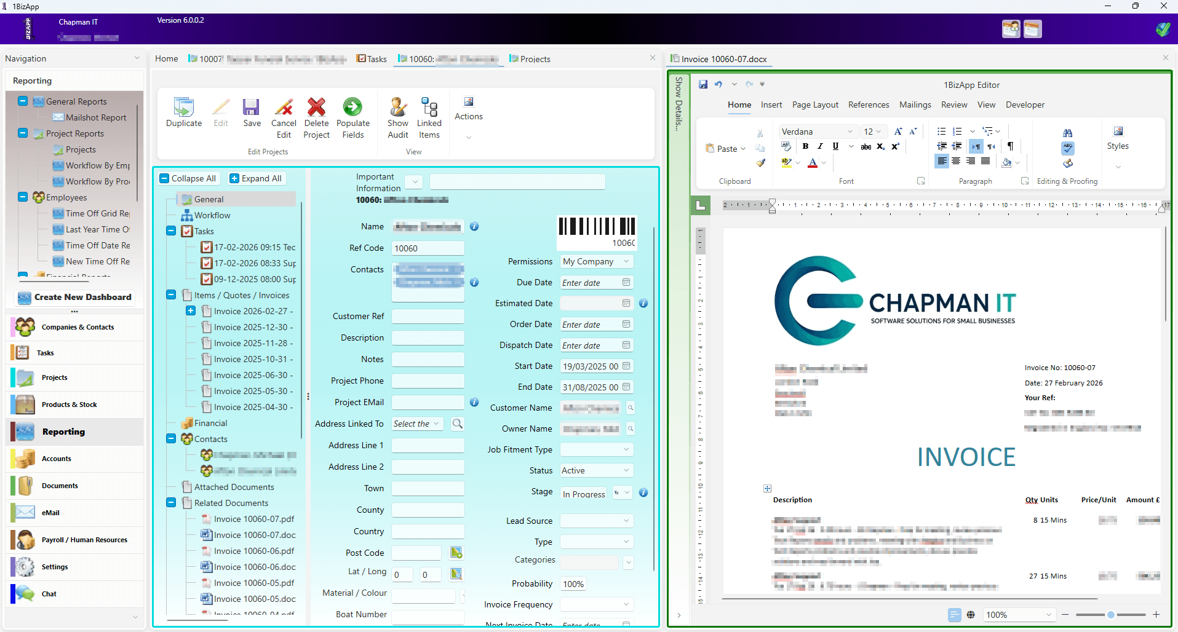This screenshot has height=632, width=1178.
Task: Toggle checkbox on task 17-02-2026 08:33
Action: (x=207, y=263)
